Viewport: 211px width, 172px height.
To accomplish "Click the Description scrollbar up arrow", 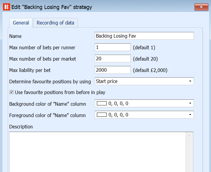I will [x=189, y=136].
